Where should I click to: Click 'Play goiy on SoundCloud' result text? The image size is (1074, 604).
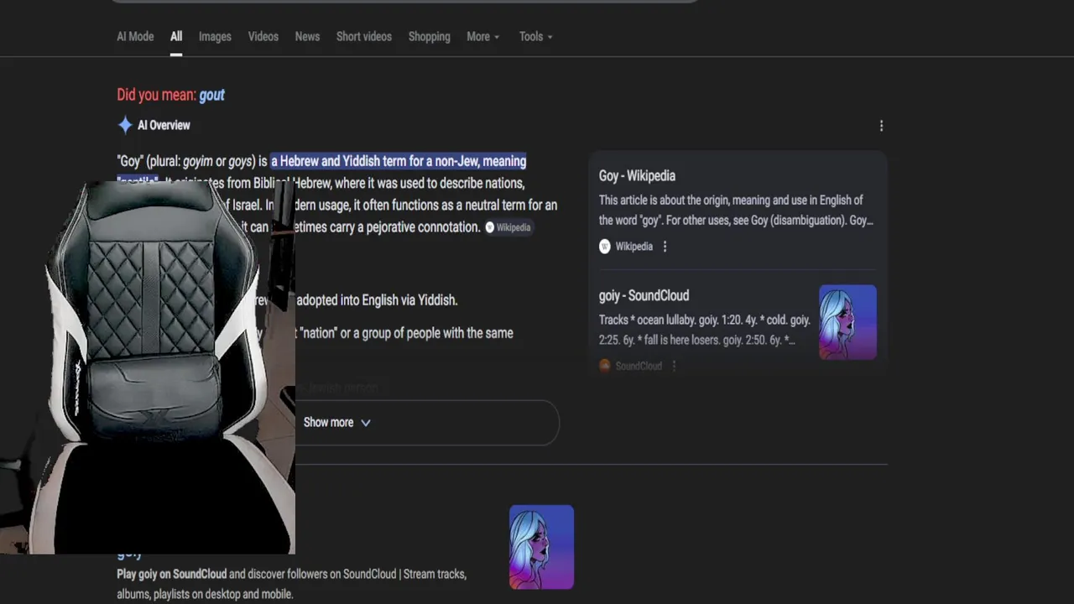coord(172,575)
